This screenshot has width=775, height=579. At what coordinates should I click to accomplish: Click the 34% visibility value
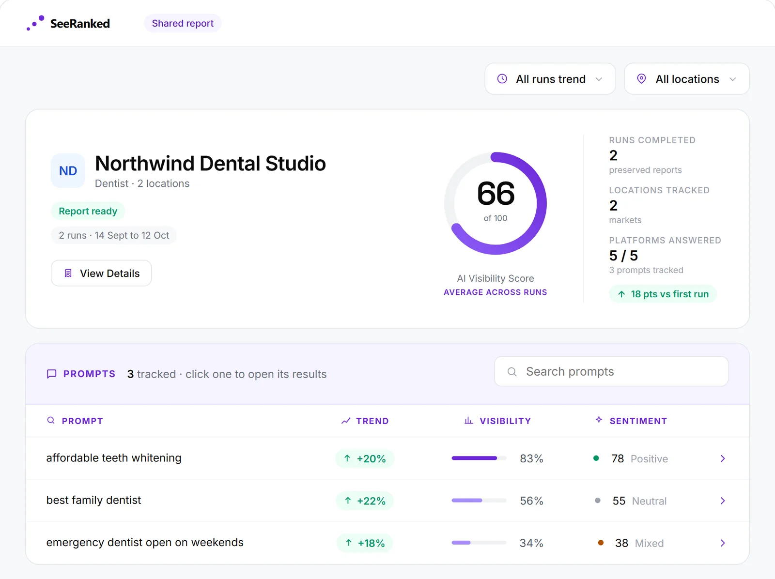pyautogui.click(x=531, y=543)
